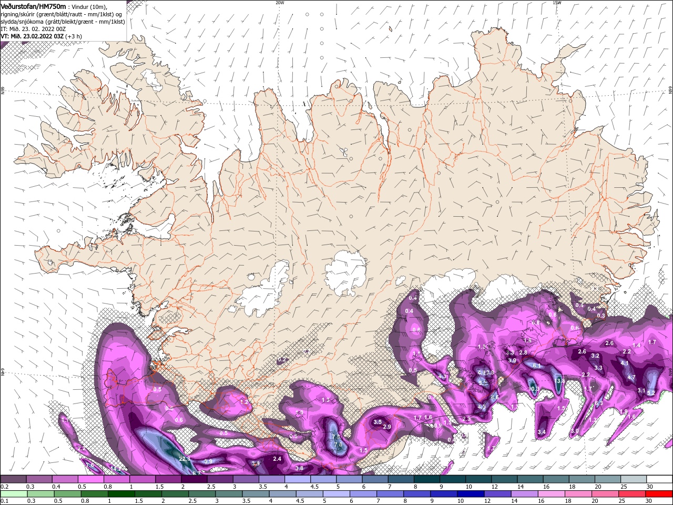Click the 20W longitude label
The width and height of the screenshot is (673, 505).
click(x=280, y=3)
